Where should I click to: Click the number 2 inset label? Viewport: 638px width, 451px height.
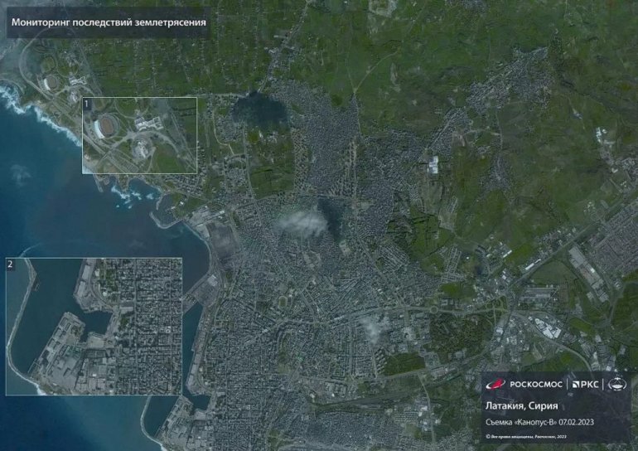[x=11, y=264]
